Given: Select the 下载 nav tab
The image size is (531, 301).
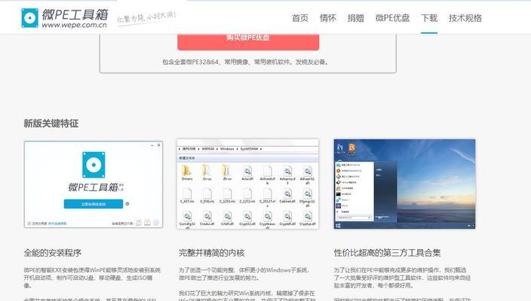Looking at the screenshot, I should coord(429,18).
